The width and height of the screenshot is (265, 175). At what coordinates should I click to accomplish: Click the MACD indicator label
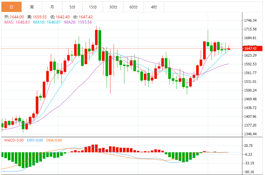point(14,140)
